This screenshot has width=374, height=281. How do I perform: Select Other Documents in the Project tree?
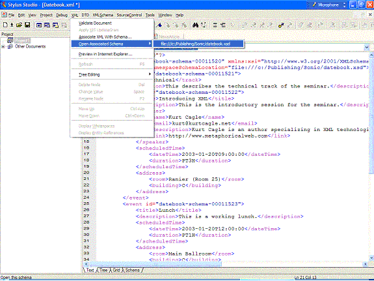click(30, 46)
